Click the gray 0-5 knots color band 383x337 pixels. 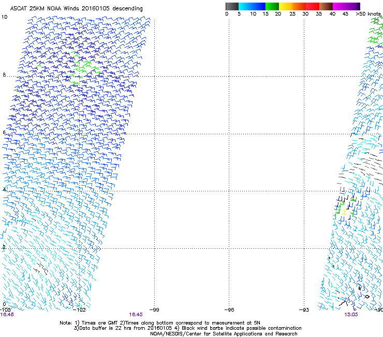232,6
